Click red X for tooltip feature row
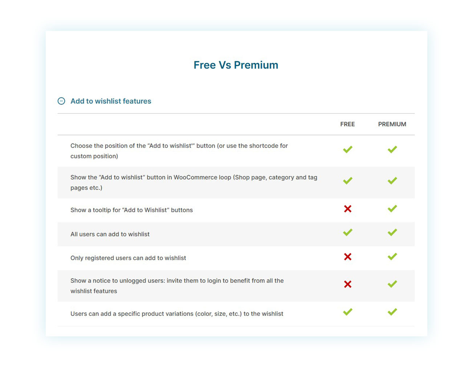This screenshot has height=377, width=472. [347, 209]
